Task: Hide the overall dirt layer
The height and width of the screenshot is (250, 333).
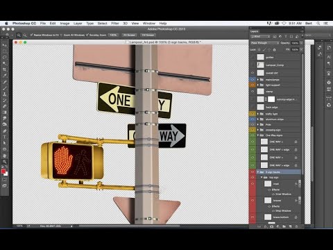Action: (253, 73)
